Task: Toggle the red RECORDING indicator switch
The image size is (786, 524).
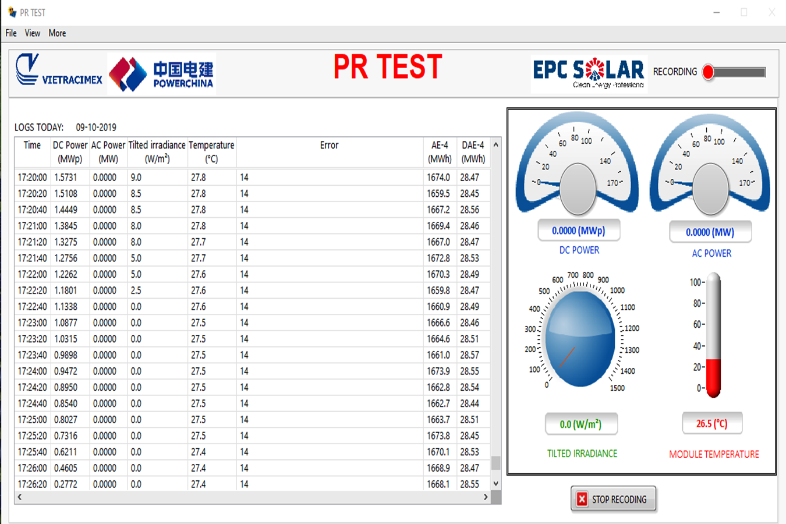Action: (709, 72)
